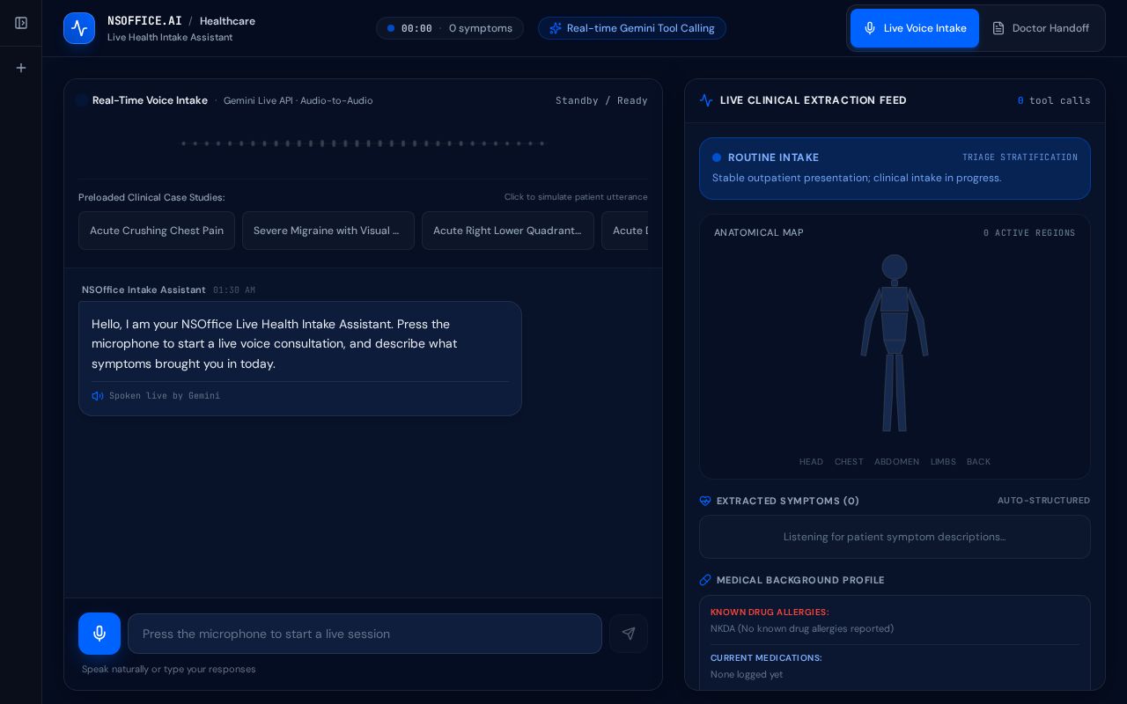The height and width of the screenshot is (704, 1127).
Task: Click Real-time Gemini Tool Calling badge text
Action: [641, 28]
